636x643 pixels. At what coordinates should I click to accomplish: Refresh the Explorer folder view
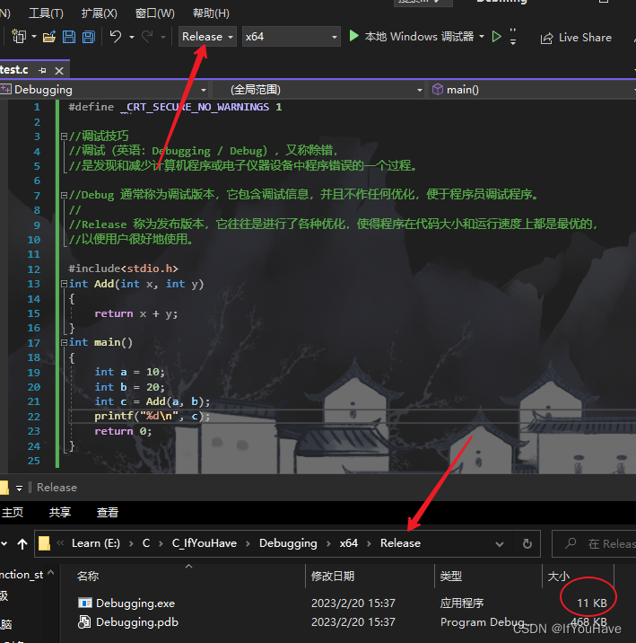527,543
